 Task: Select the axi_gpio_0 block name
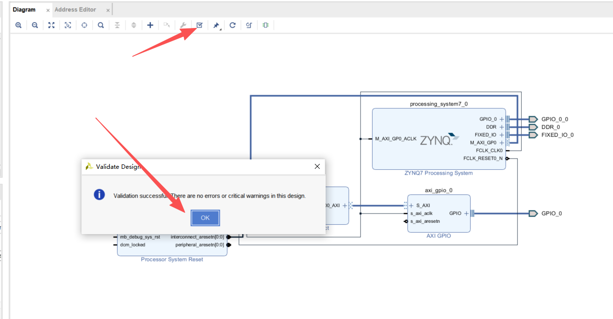pyautogui.click(x=438, y=190)
